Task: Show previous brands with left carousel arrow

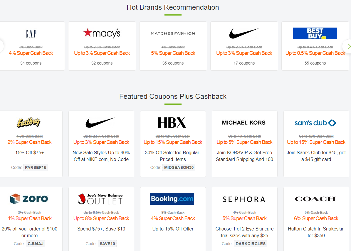Action: (x=1, y=46)
